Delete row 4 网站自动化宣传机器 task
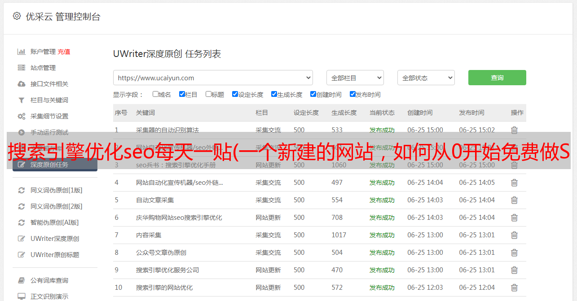The width and height of the screenshot is (577, 301). 514,183
